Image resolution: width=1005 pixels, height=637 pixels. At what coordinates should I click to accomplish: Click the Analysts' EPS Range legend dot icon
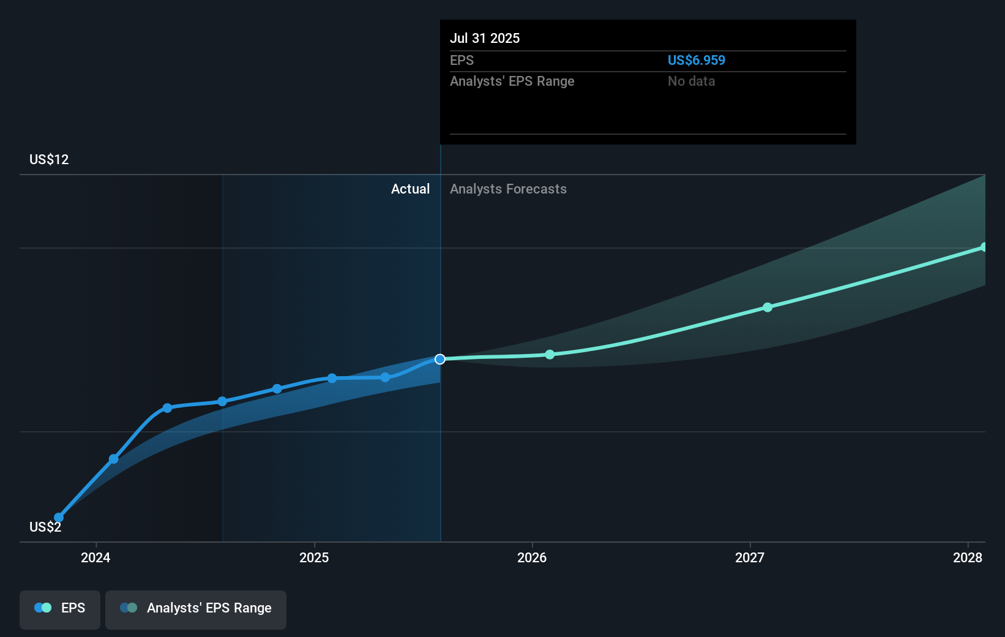coord(129,608)
